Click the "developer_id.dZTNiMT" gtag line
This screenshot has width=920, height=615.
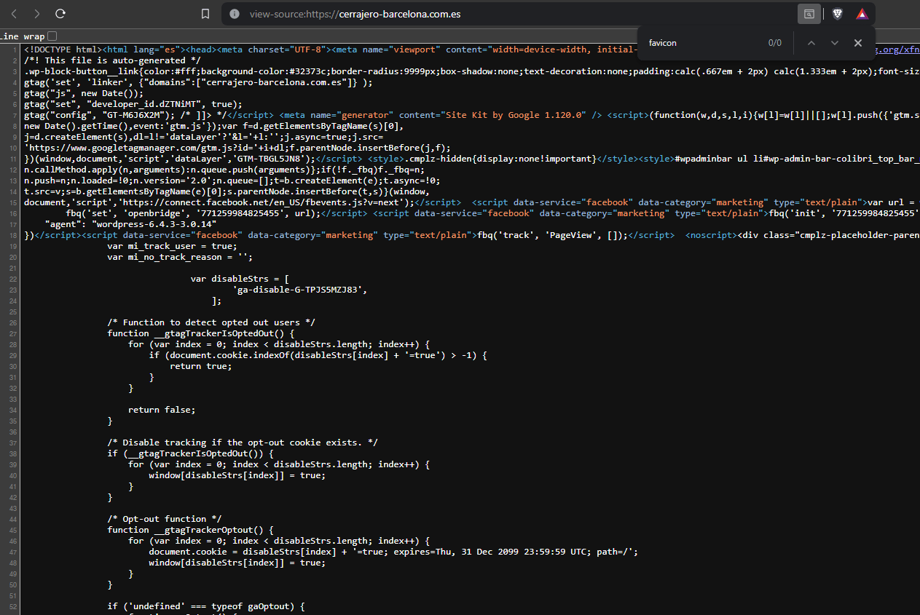tap(133, 104)
